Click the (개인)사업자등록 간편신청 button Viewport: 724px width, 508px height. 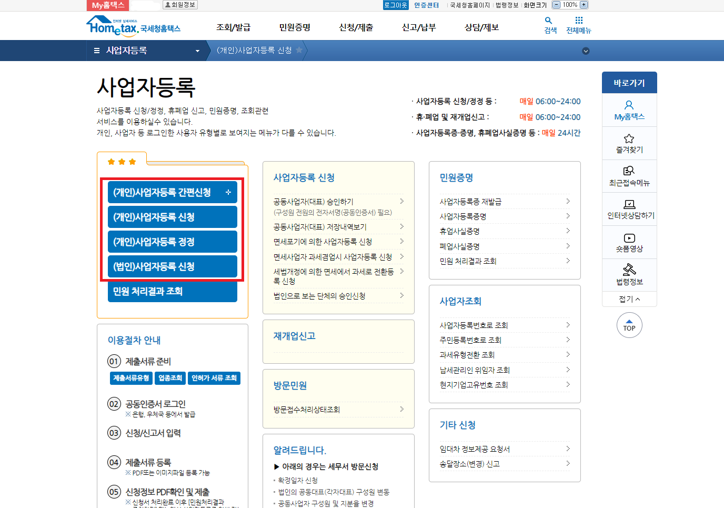pyautogui.click(x=173, y=192)
